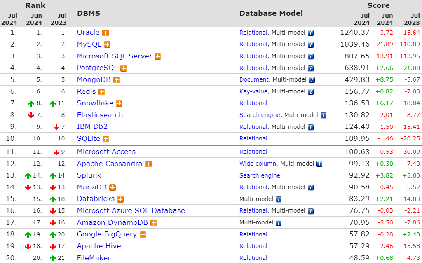Viewport: 422px width, 264px height.
Task: Open the Redis link
Action: [x=87, y=92]
